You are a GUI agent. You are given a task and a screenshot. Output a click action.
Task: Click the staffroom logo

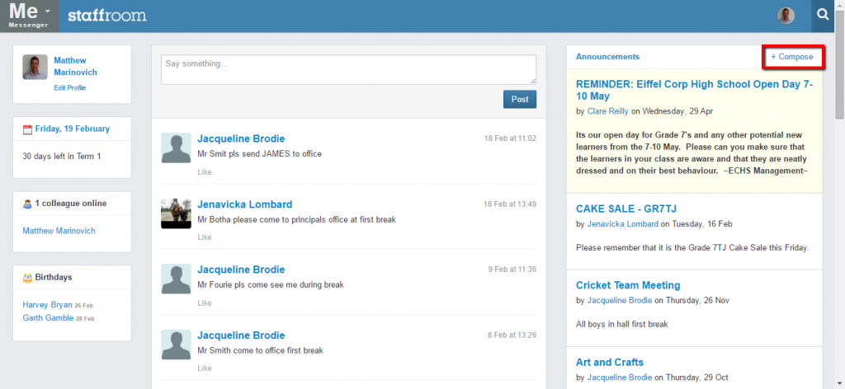(x=107, y=16)
